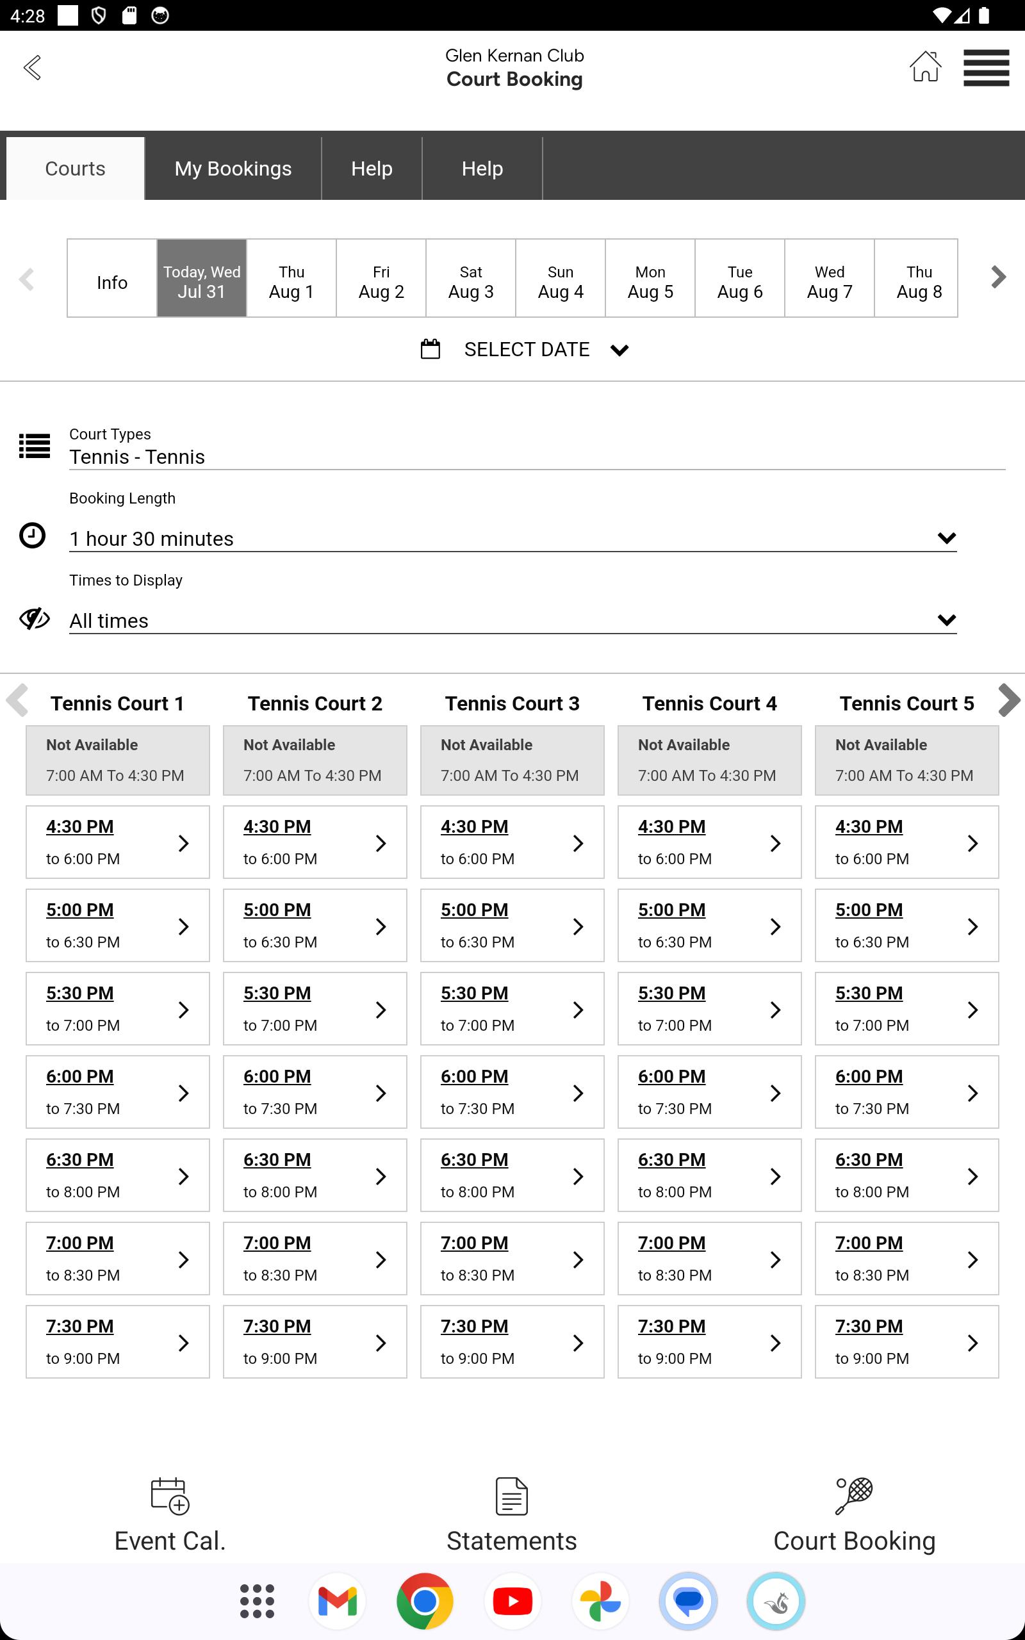Launch Gmail from the dock
The width and height of the screenshot is (1025, 1640).
(x=337, y=1602)
